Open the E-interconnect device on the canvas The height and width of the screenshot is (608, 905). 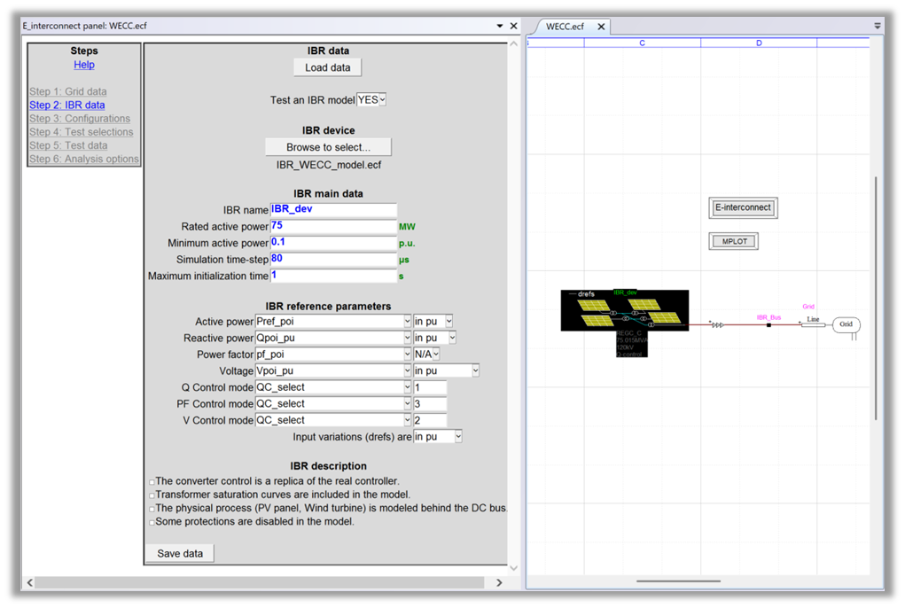point(743,208)
